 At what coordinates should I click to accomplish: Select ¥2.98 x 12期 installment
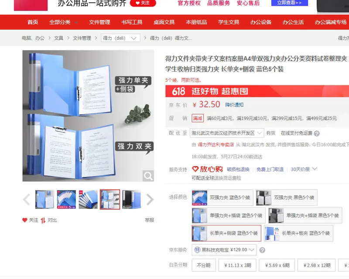pyautogui.click(x=317, y=265)
